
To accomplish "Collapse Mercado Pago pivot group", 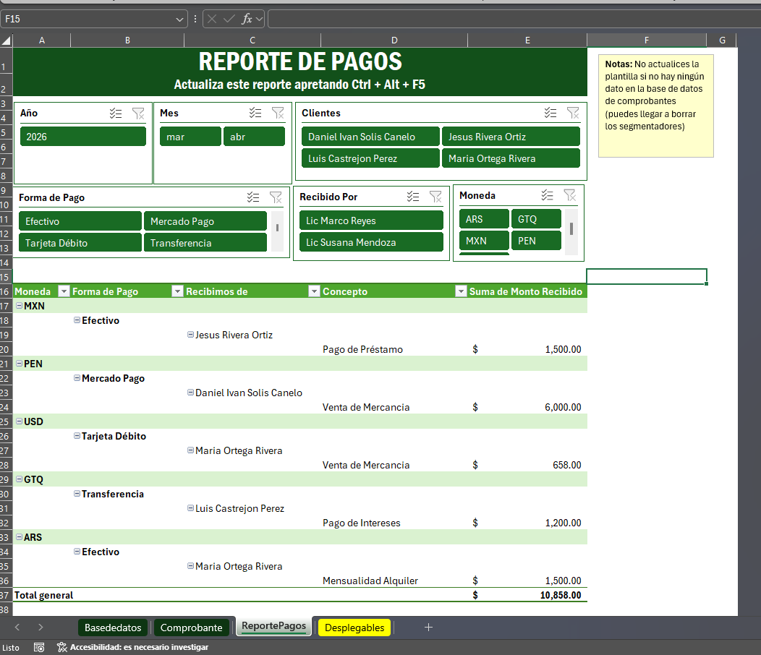I will (77, 378).
